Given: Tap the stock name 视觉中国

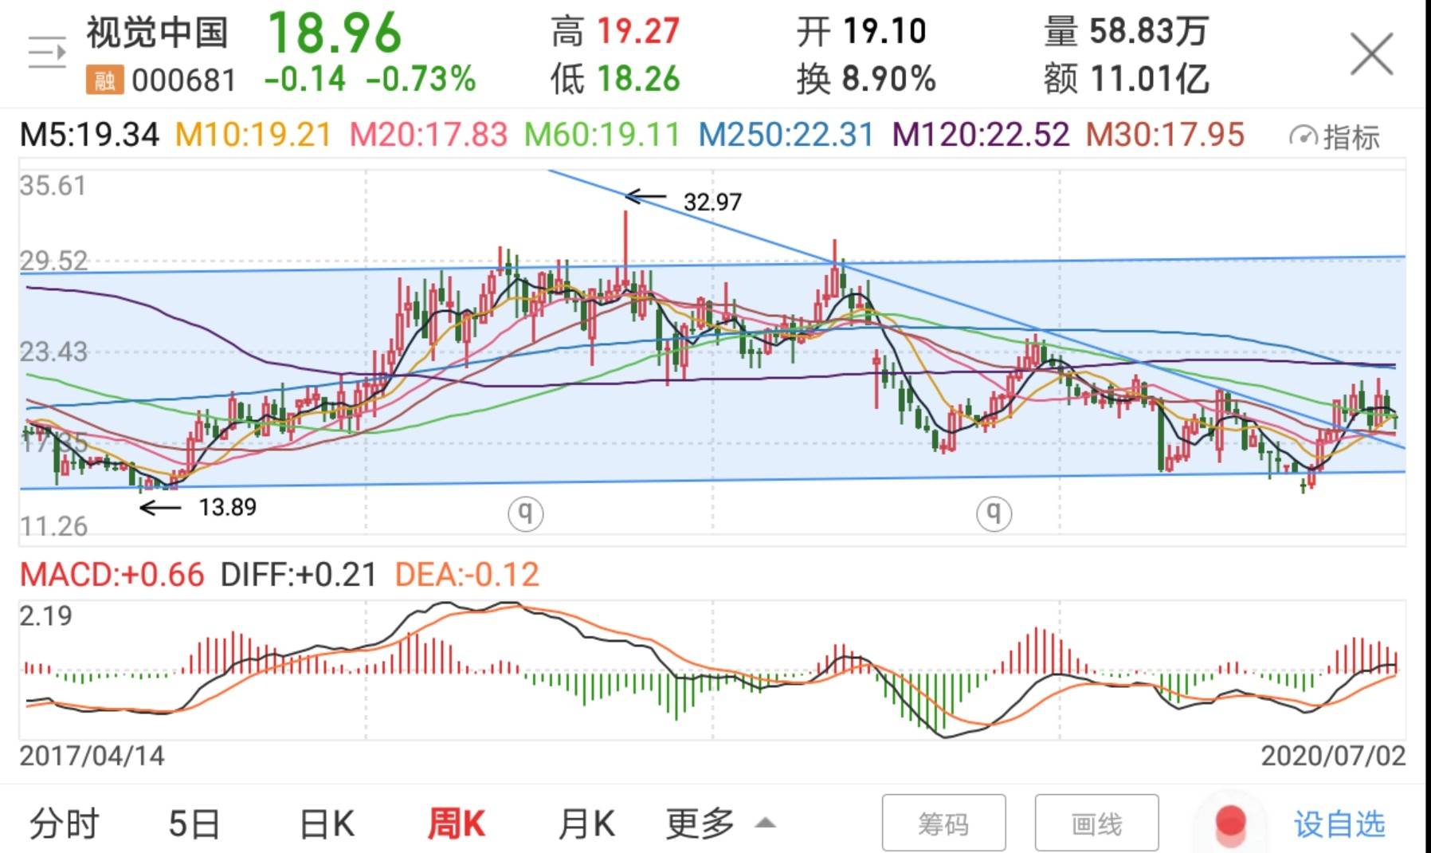Looking at the screenshot, I should click(158, 33).
